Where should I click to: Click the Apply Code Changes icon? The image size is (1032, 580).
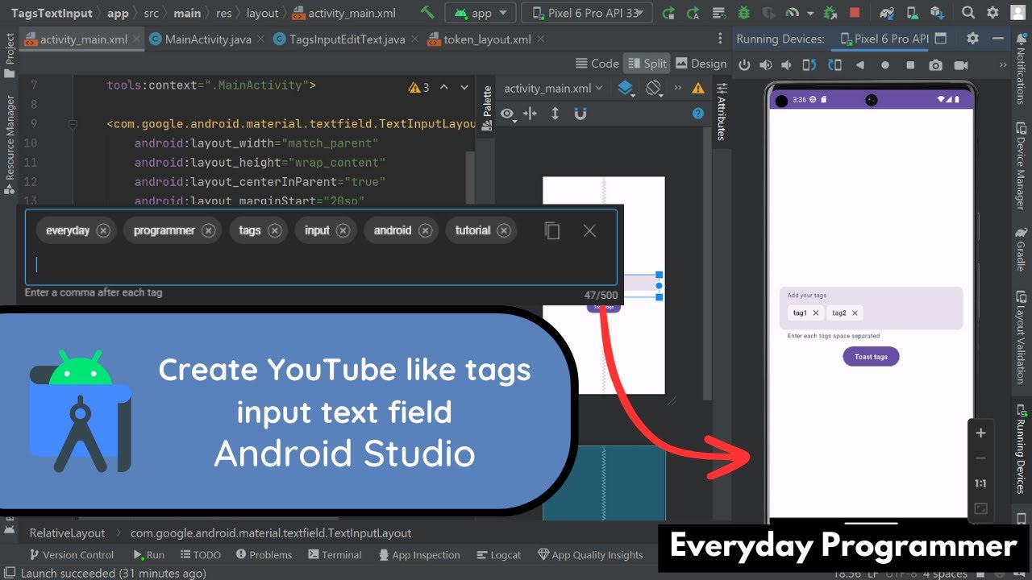point(719,13)
